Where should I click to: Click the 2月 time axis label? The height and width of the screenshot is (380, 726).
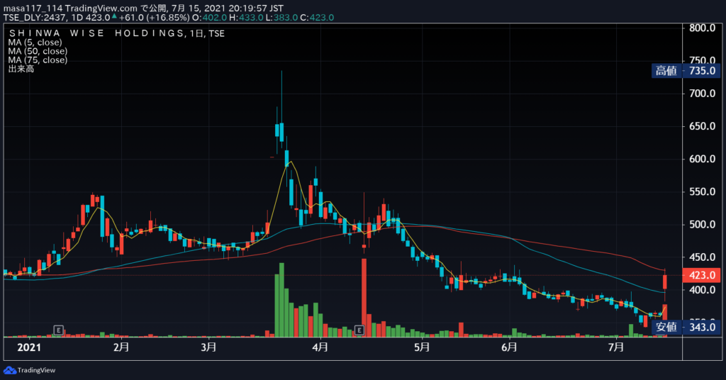(x=121, y=347)
